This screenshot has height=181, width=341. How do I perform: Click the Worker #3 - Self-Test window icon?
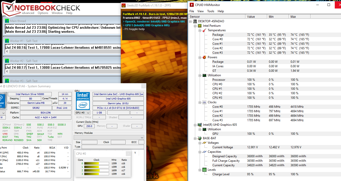click(x=7, y=81)
